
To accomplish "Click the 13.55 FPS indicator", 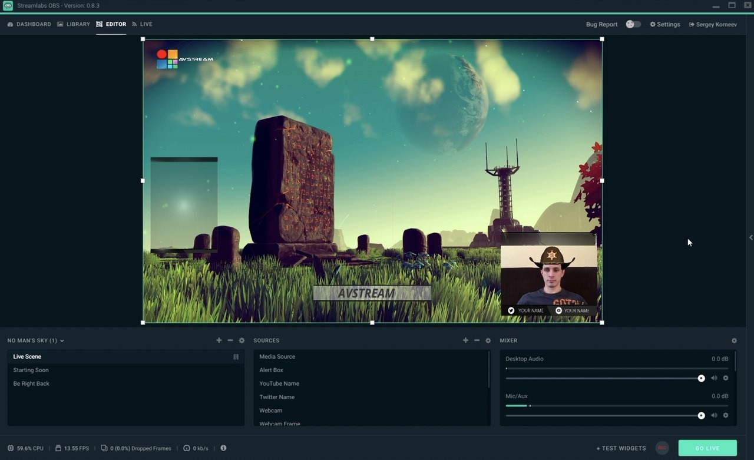I will [72, 448].
